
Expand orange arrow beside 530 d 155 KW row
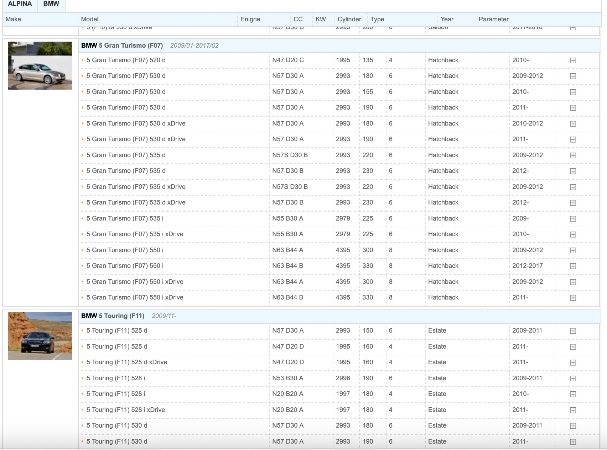(83, 92)
